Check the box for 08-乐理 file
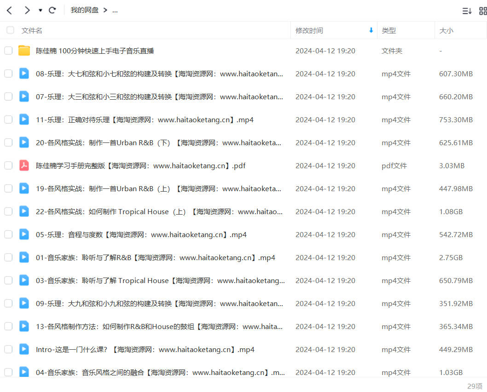The height and width of the screenshot is (392, 487). click(x=8, y=74)
